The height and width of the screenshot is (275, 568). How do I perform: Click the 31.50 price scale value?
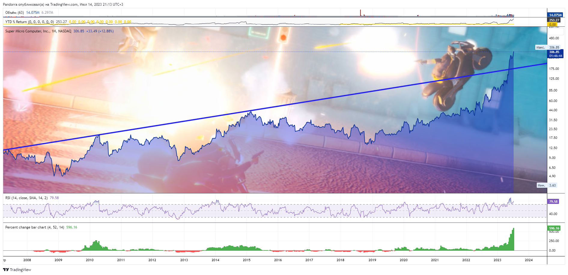pyautogui.click(x=553, y=120)
